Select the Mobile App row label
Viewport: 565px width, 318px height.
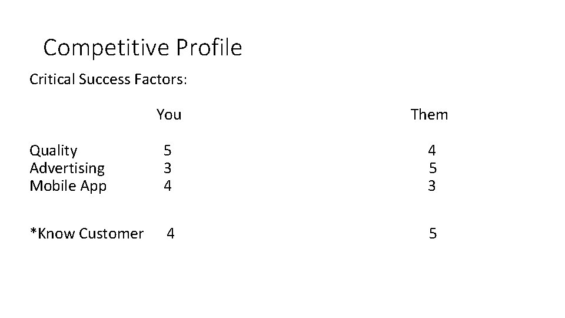(68, 187)
